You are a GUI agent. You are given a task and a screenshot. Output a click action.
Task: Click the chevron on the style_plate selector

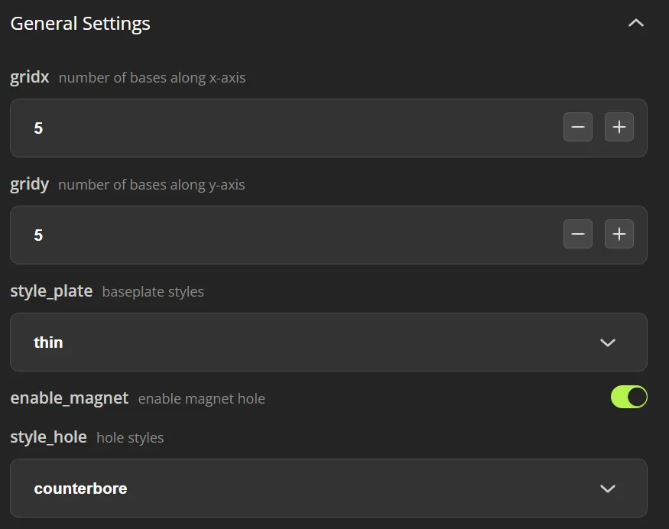click(608, 342)
